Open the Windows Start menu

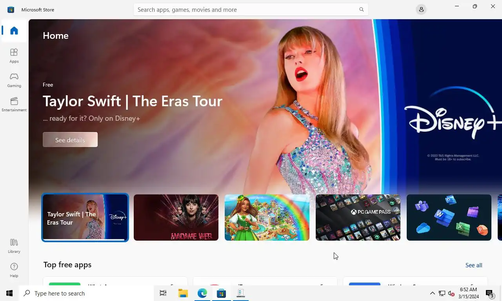point(9,293)
